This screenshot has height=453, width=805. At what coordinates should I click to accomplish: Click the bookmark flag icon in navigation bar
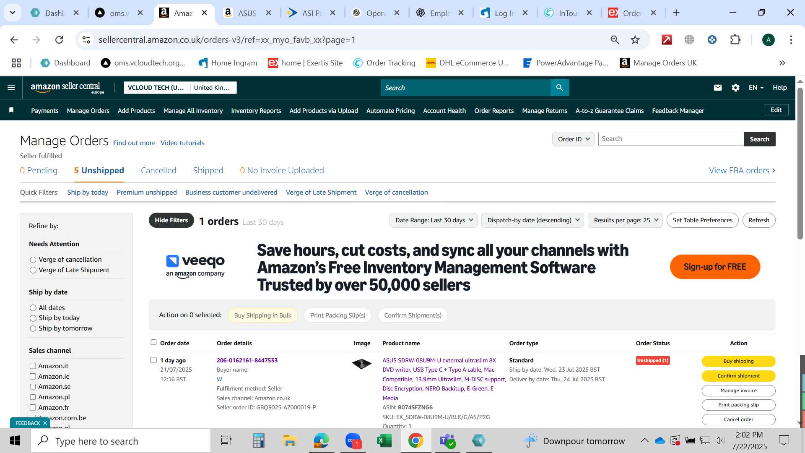[x=11, y=110]
